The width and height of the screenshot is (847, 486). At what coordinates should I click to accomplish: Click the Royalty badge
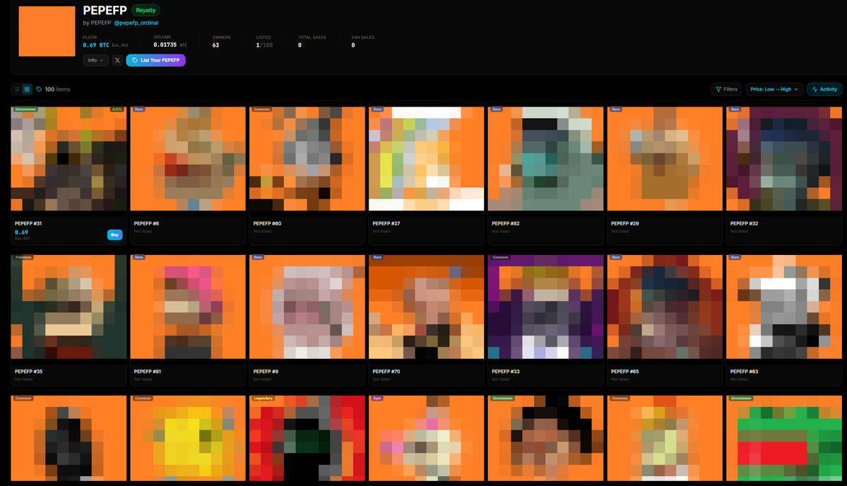(x=146, y=11)
